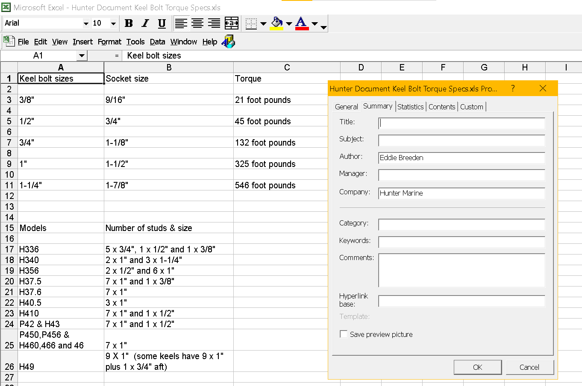Open the Format menu
The height and width of the screenshot is (386, 582).
[109, 42]
